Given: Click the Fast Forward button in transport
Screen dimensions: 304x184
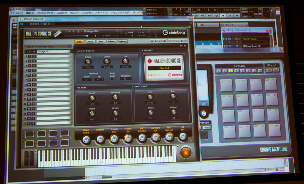Looking at the screenshot, I should (209, 15).
